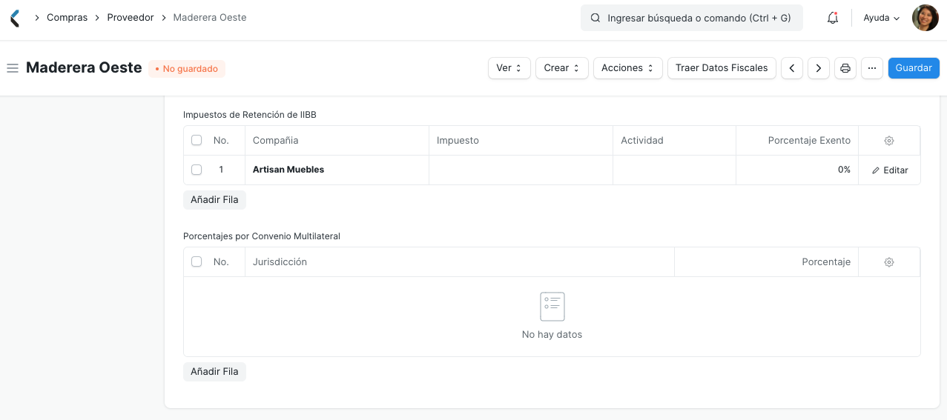Click the Artisan Muebles company cell
This screenshot has width=947, height=420.
pyautogui.click(x=337, y=170)
